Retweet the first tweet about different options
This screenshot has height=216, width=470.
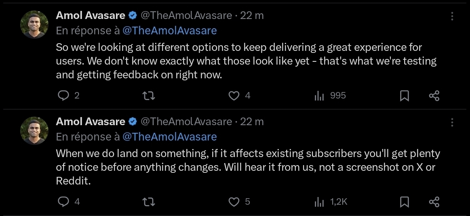point(149,96)
